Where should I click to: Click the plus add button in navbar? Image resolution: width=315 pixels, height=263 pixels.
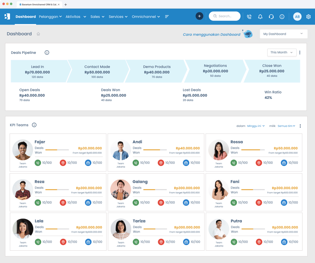(x=199, y=16)
